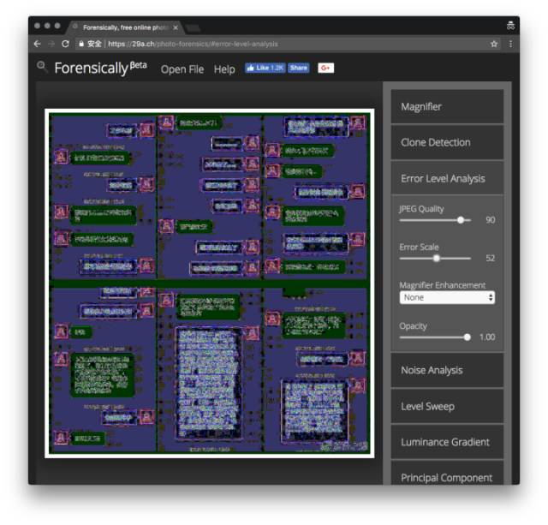Open the Magnifier Enhancement dropdown

(x=447, y=297)
